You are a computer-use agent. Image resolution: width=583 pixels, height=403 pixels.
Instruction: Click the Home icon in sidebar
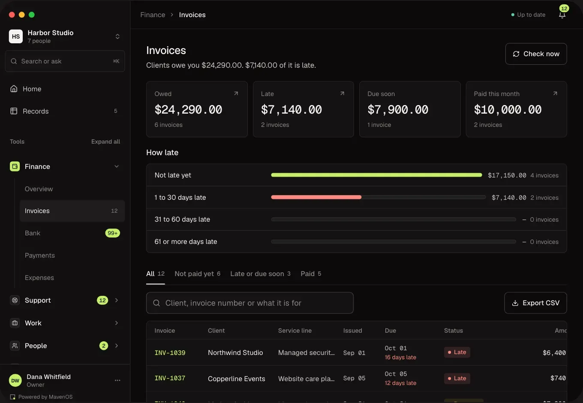[14, 89]
